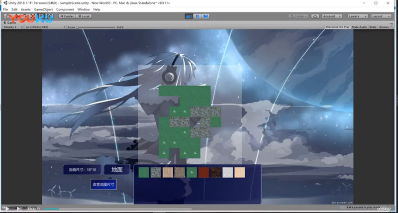This screenshot has width=398, height=213.
Task: Open the Window menu
Action: coord(84,9)
